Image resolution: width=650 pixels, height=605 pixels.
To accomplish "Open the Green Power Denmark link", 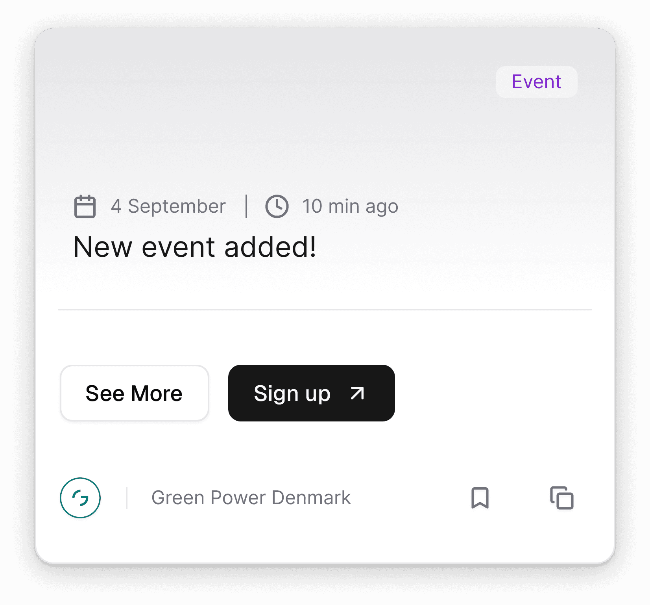I will 251,498.
